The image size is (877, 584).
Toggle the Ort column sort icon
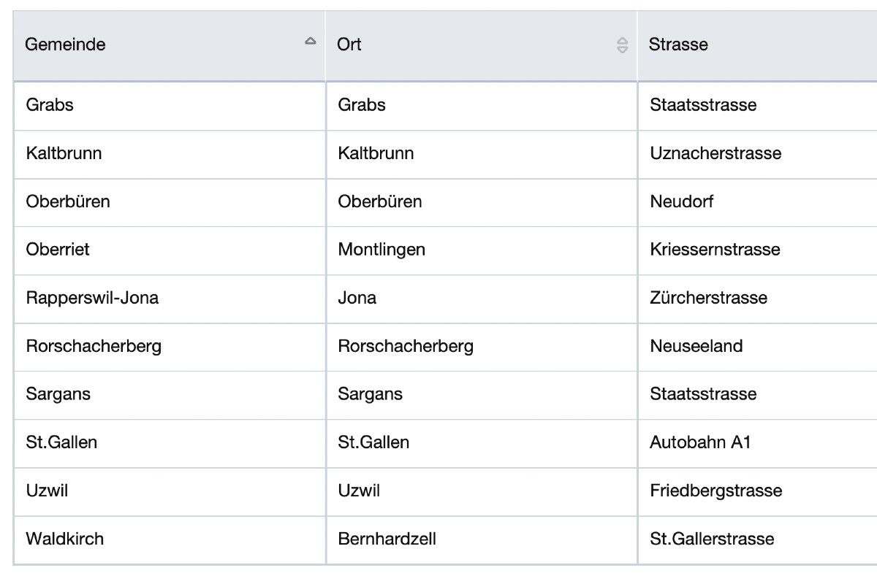(622, 45)
